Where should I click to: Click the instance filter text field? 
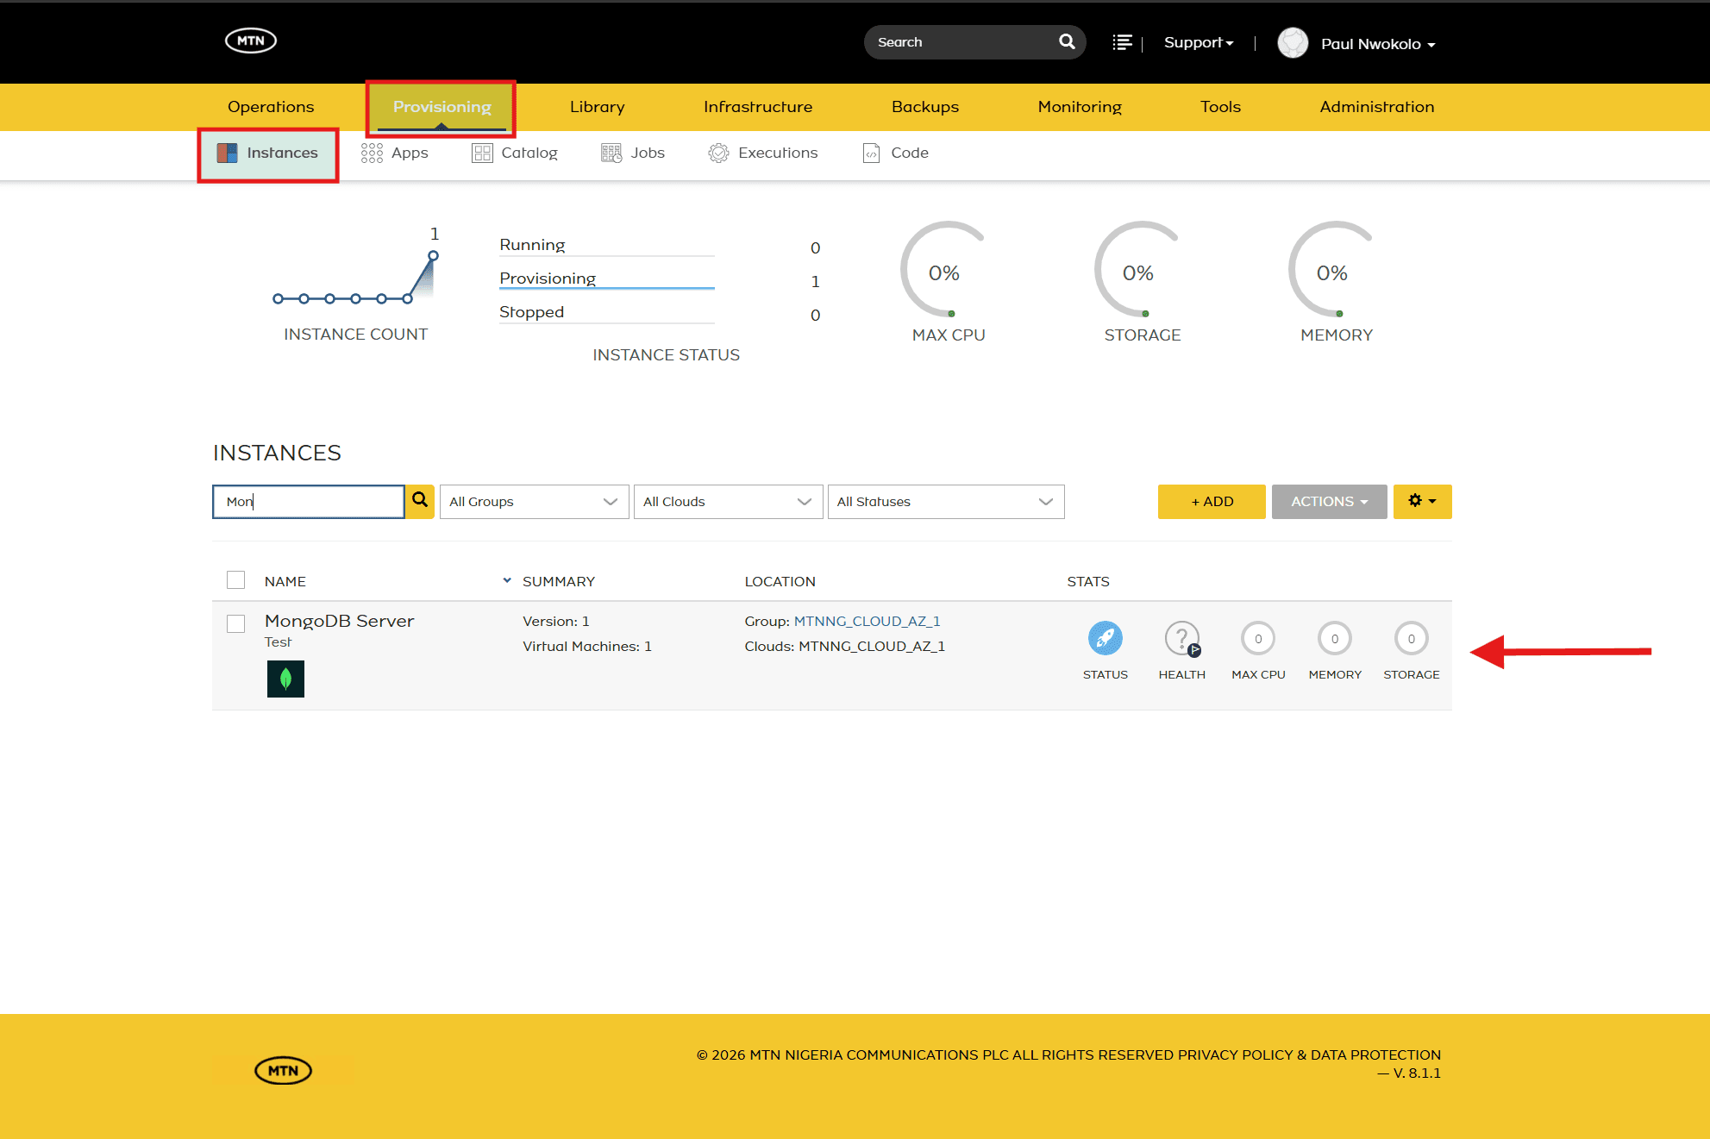click(309, 502)
